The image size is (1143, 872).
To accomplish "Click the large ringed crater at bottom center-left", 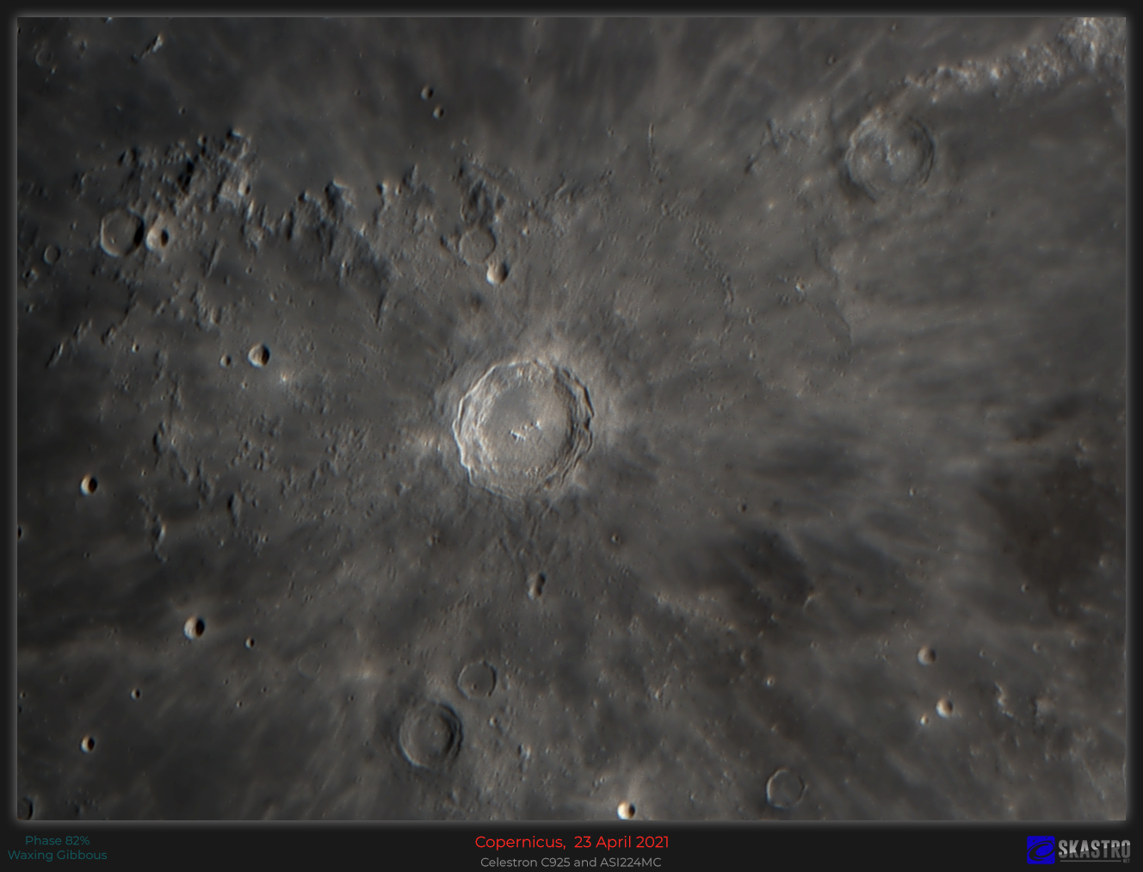I will tap(429, 734).
